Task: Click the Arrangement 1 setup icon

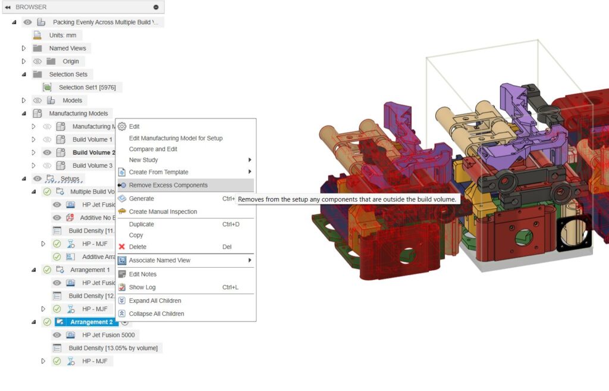Action: point(60,270)
